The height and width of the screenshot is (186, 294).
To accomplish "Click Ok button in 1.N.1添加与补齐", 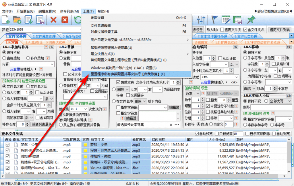I will point(51,47).
